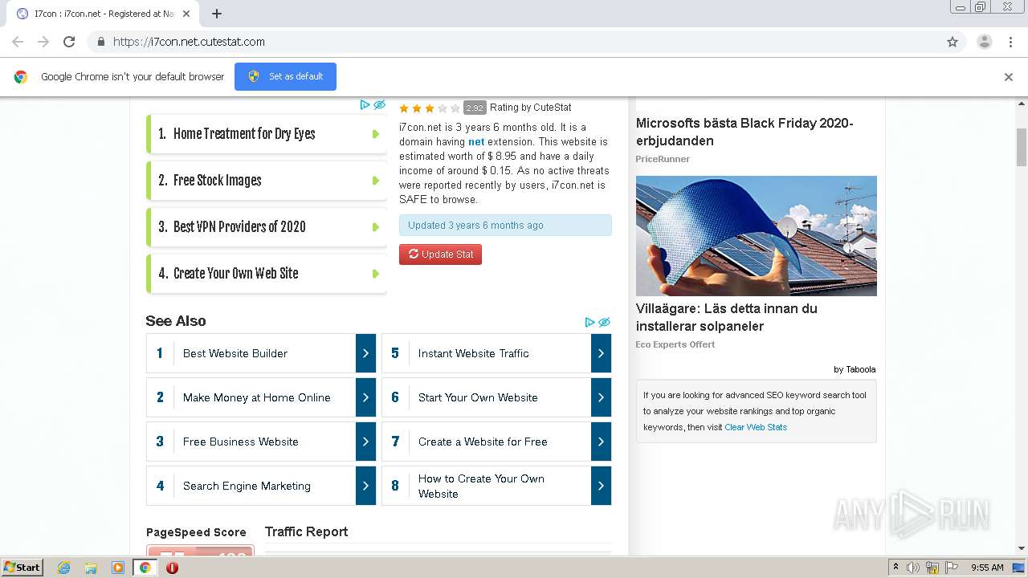Open a new browser tab
The image size is (1028, 578).
[x=217, y=14]
